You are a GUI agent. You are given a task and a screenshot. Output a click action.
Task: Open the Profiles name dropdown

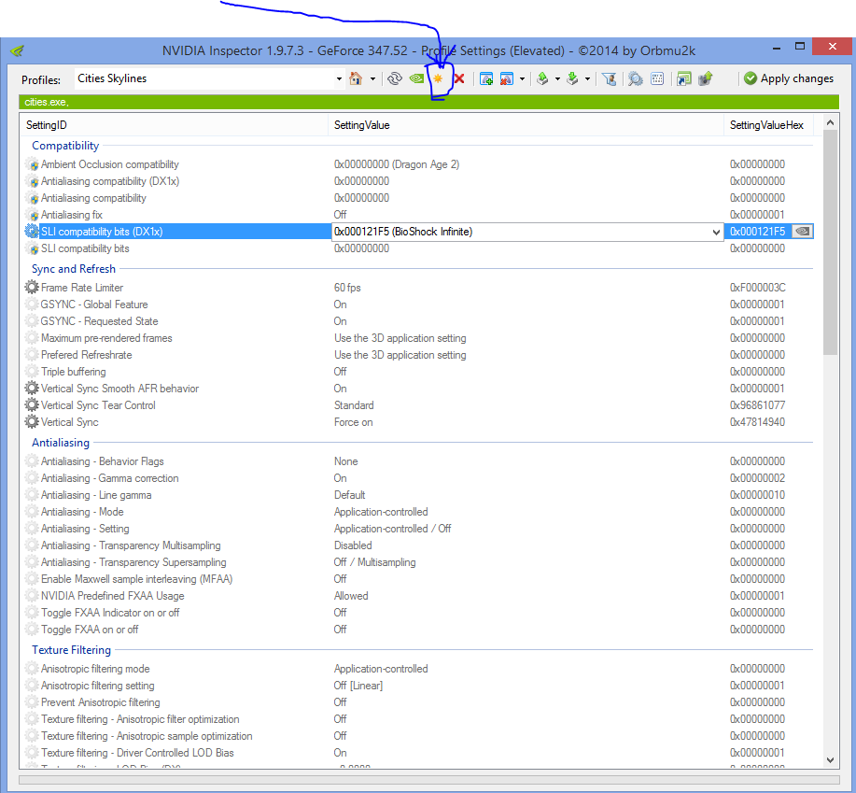click(339, 79)
